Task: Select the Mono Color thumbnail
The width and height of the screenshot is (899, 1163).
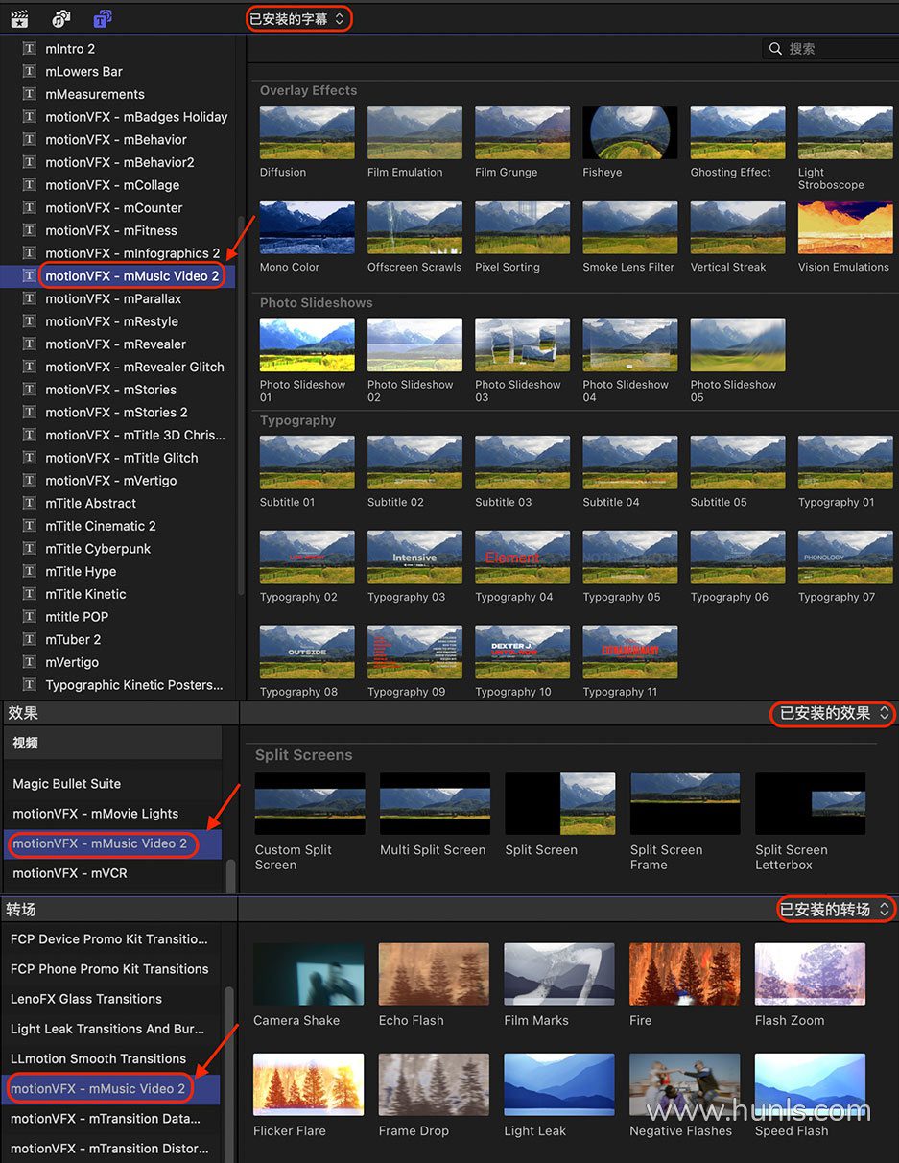Action: [x=307, y=227]
